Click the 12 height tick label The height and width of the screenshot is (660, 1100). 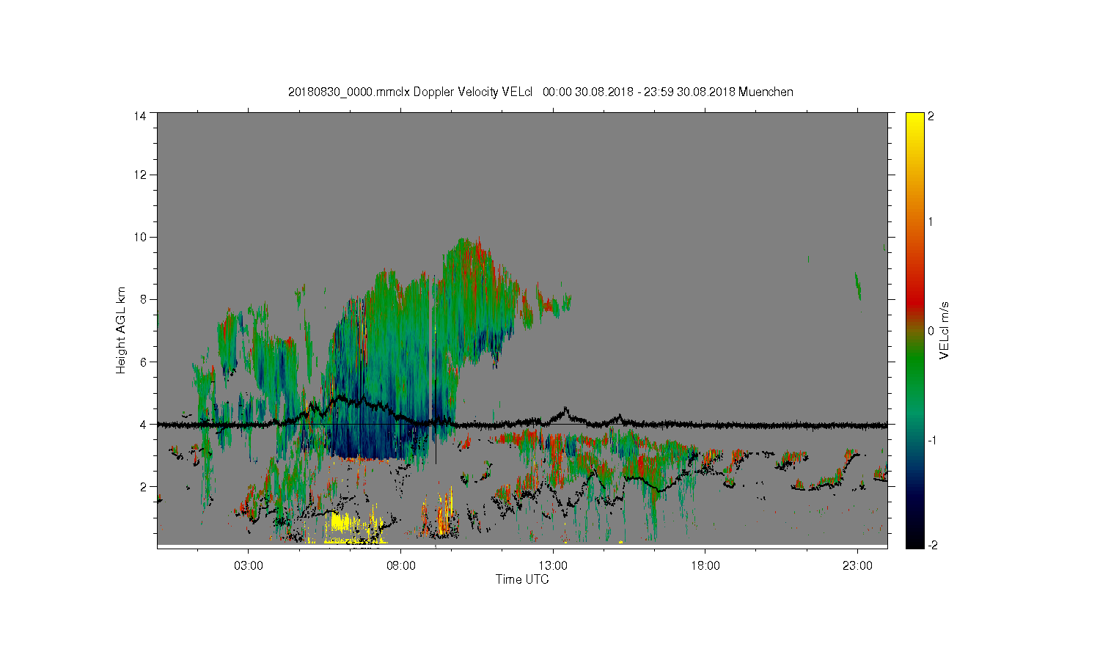pyautogui.click(x=140, y=175)
